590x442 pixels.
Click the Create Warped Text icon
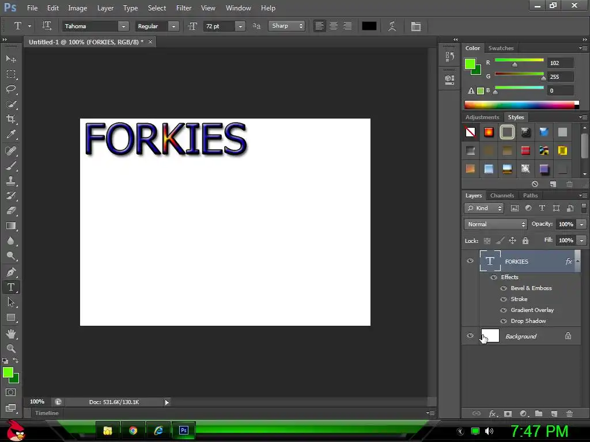coord(392,26)
